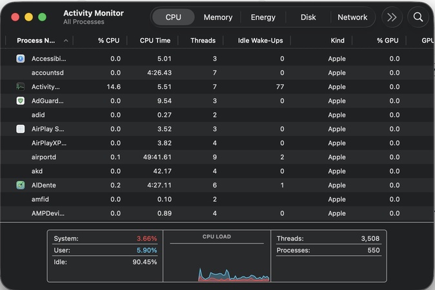Open the search magnifier button
Screen dimensions: 435x290
point(418,17)
